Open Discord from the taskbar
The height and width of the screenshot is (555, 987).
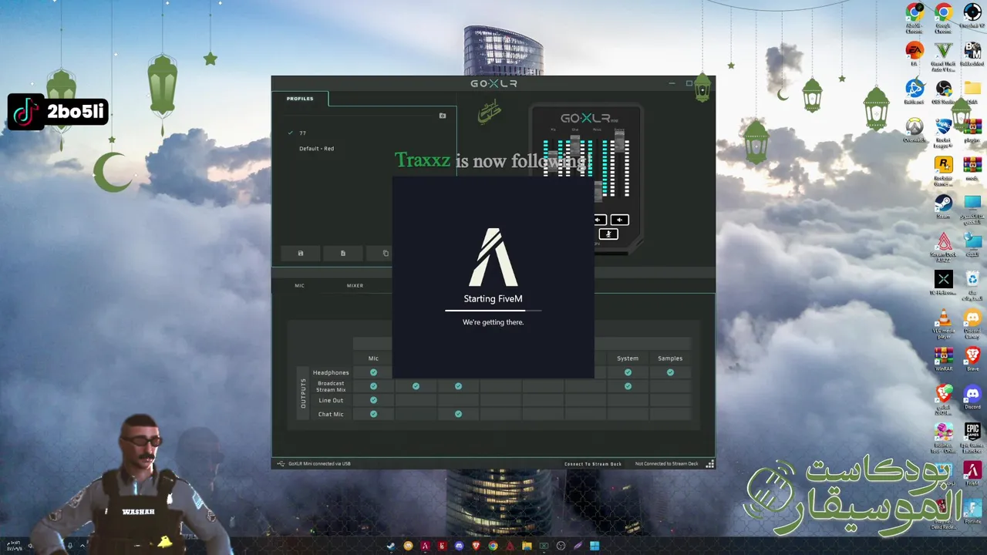click(x=459, y=546)
